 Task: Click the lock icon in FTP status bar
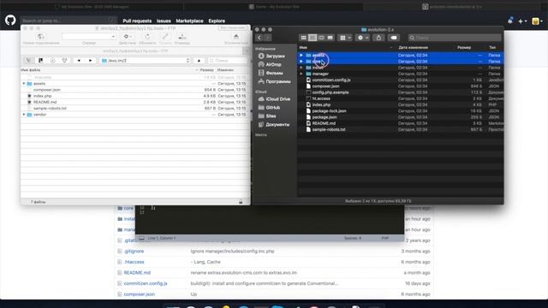[x=241, y=202]
